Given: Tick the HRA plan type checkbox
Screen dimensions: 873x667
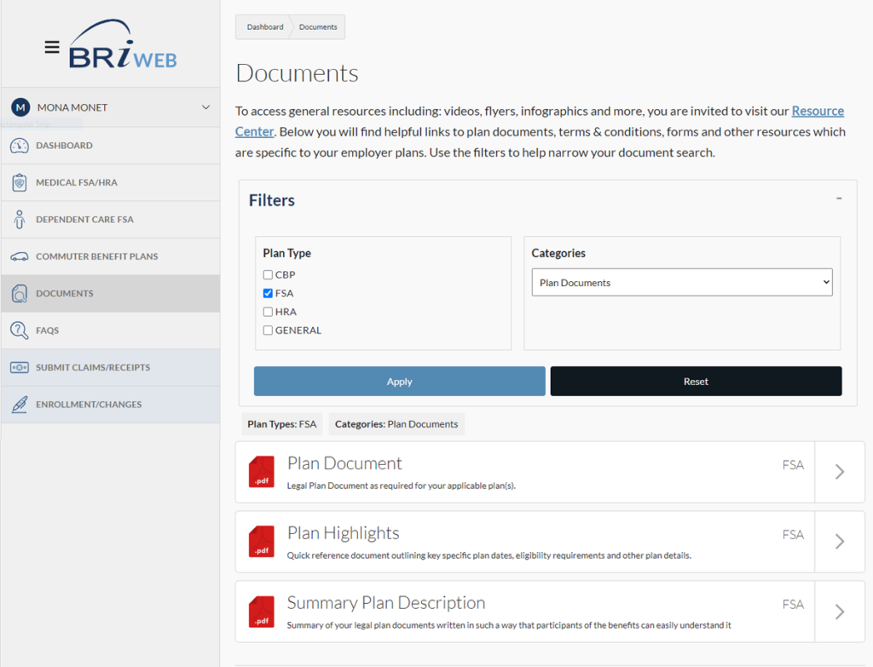Looking at the screenshot, I should 268,312.
